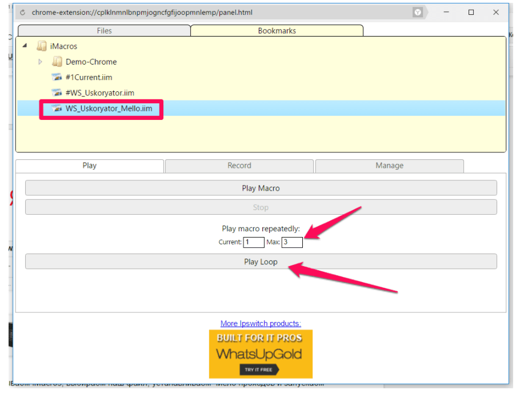Viewport: 520px width, 394px height.
Task: Focus the Max loop count field
Action: tap(292, 242)
